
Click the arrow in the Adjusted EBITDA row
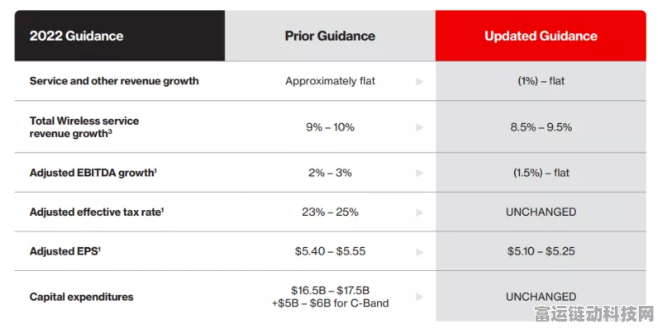[419, 173]
